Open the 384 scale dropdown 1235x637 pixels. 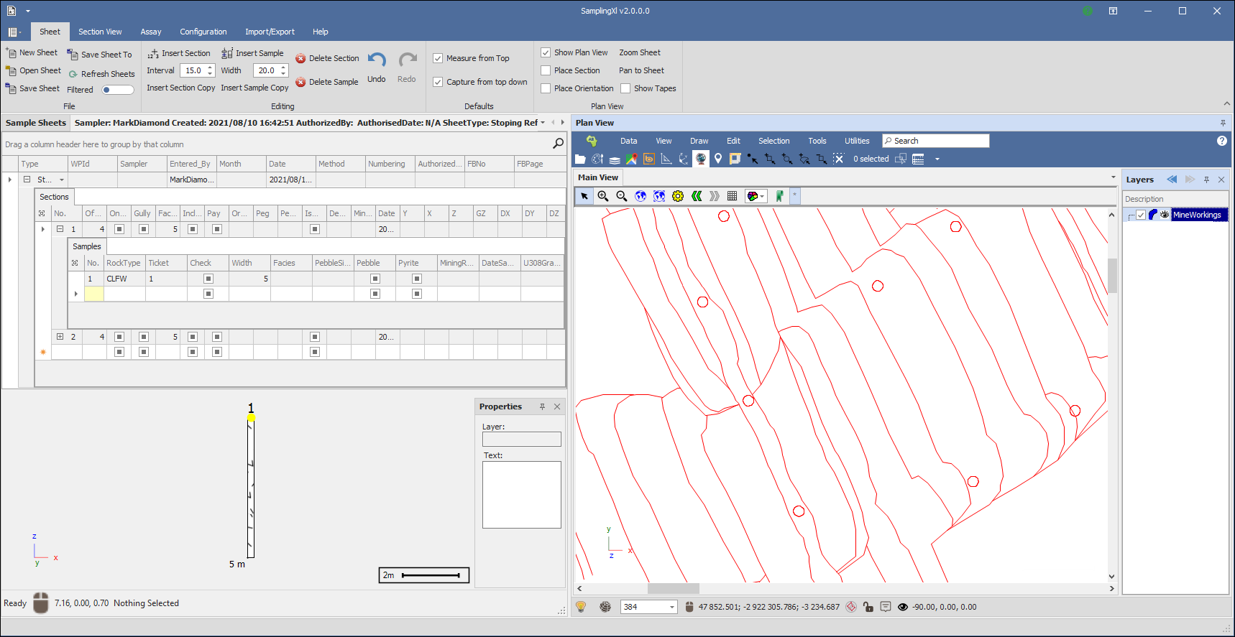[x=672, y=607]
